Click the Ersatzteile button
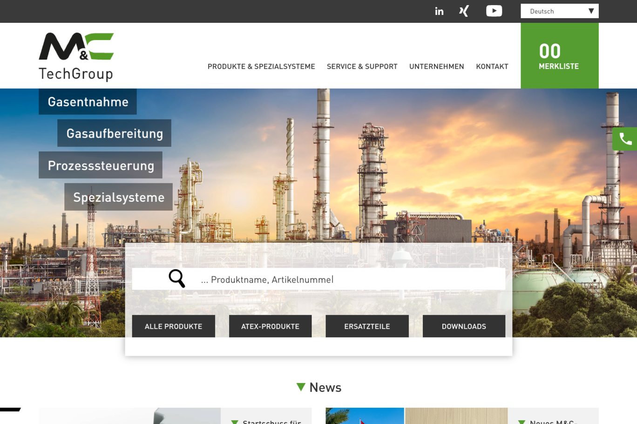This screenshot has height=424, width=637. coord(367,326)
